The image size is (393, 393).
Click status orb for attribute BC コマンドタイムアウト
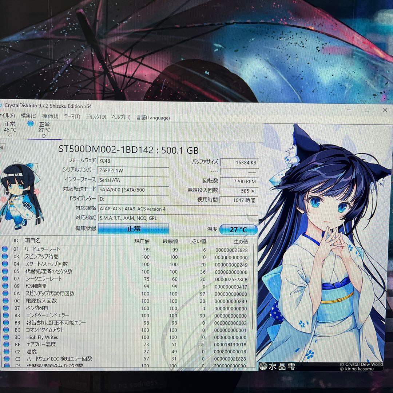click(6, 330)
